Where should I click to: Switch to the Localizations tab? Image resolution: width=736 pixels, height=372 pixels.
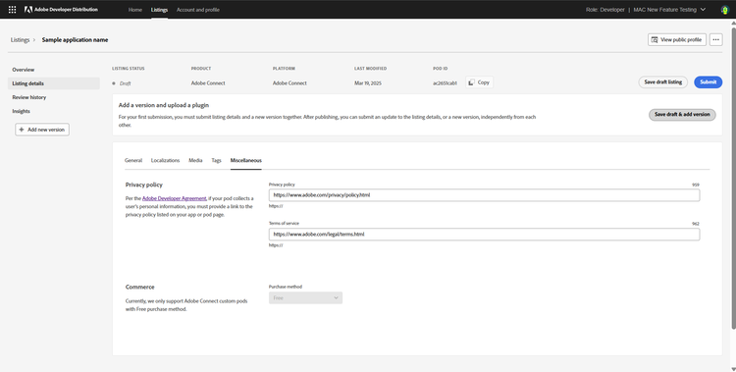pos(165,160)
